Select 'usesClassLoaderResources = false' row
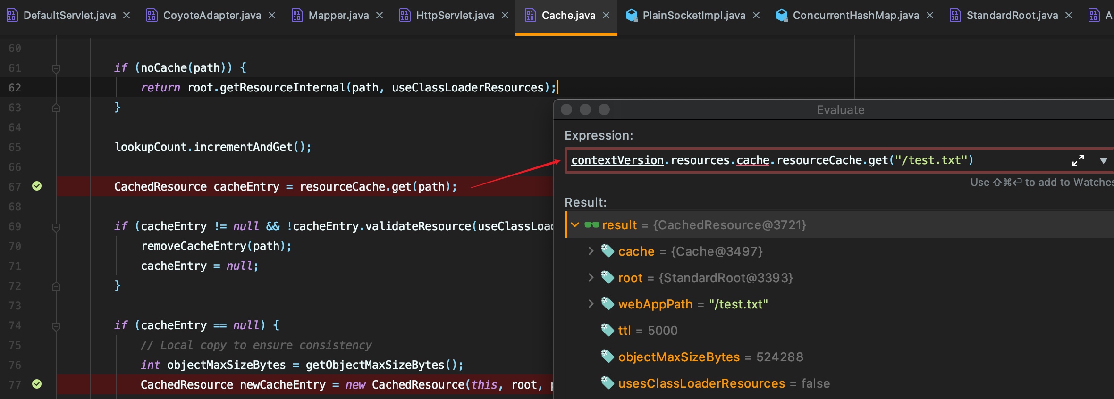The width and height of the screenshot is (1114, 399). 840,383
